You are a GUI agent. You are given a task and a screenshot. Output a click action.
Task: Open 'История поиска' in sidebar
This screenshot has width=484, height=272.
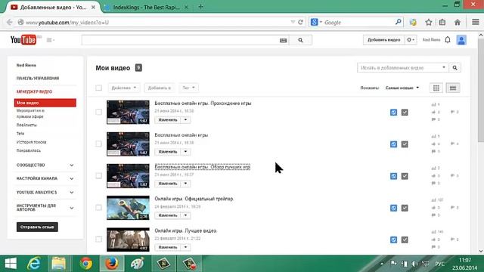point(31,142)
